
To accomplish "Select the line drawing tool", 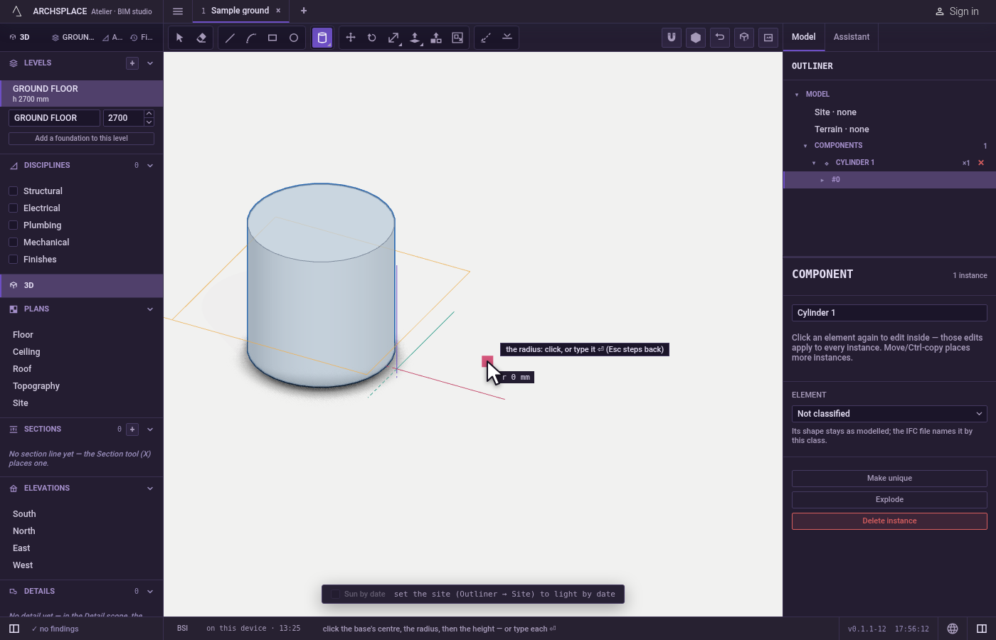I will [230, 38].
